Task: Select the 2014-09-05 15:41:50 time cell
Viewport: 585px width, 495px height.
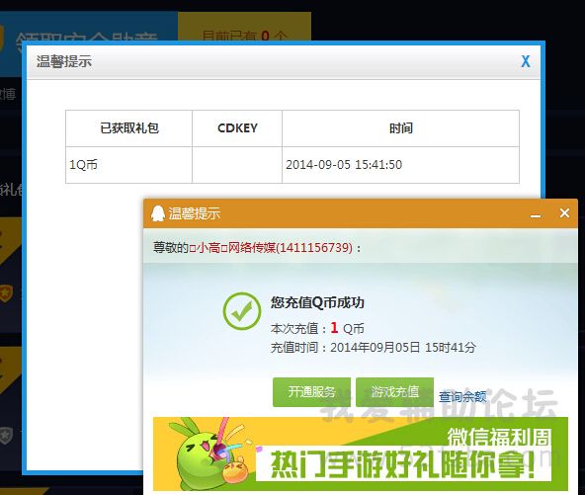Action: tap(400, 165)
